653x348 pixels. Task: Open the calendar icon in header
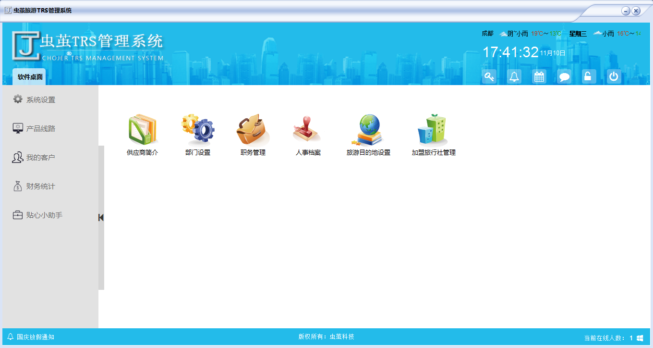click(x=539, y=76)
